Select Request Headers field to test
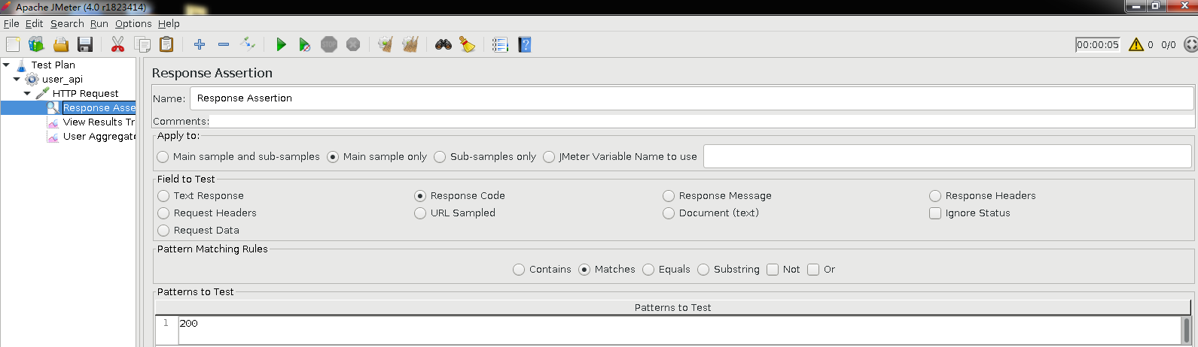The height and width of the screenshot is (347, 1198). coord(207,213)
